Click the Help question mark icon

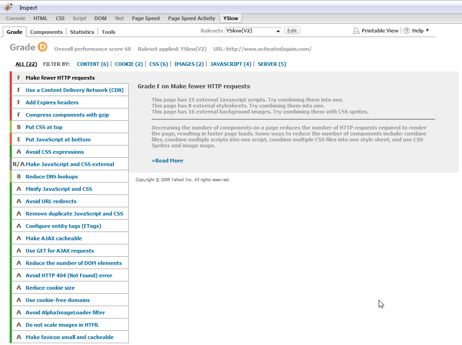point(406,31)
